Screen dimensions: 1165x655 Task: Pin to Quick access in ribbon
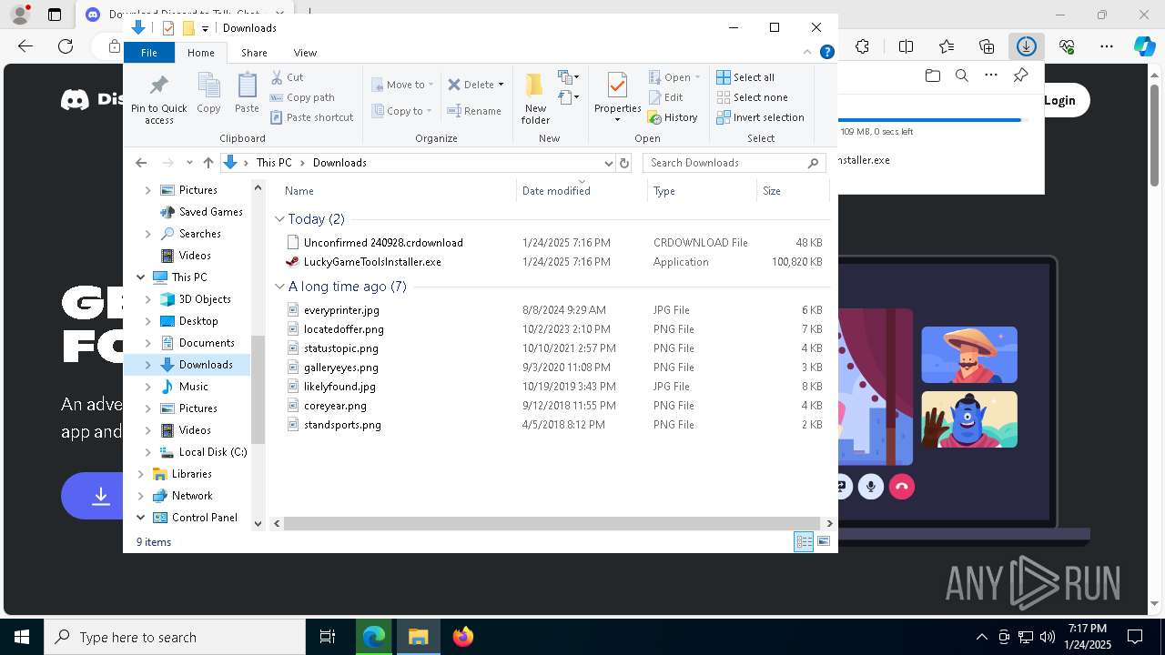[x=158, y=99]
